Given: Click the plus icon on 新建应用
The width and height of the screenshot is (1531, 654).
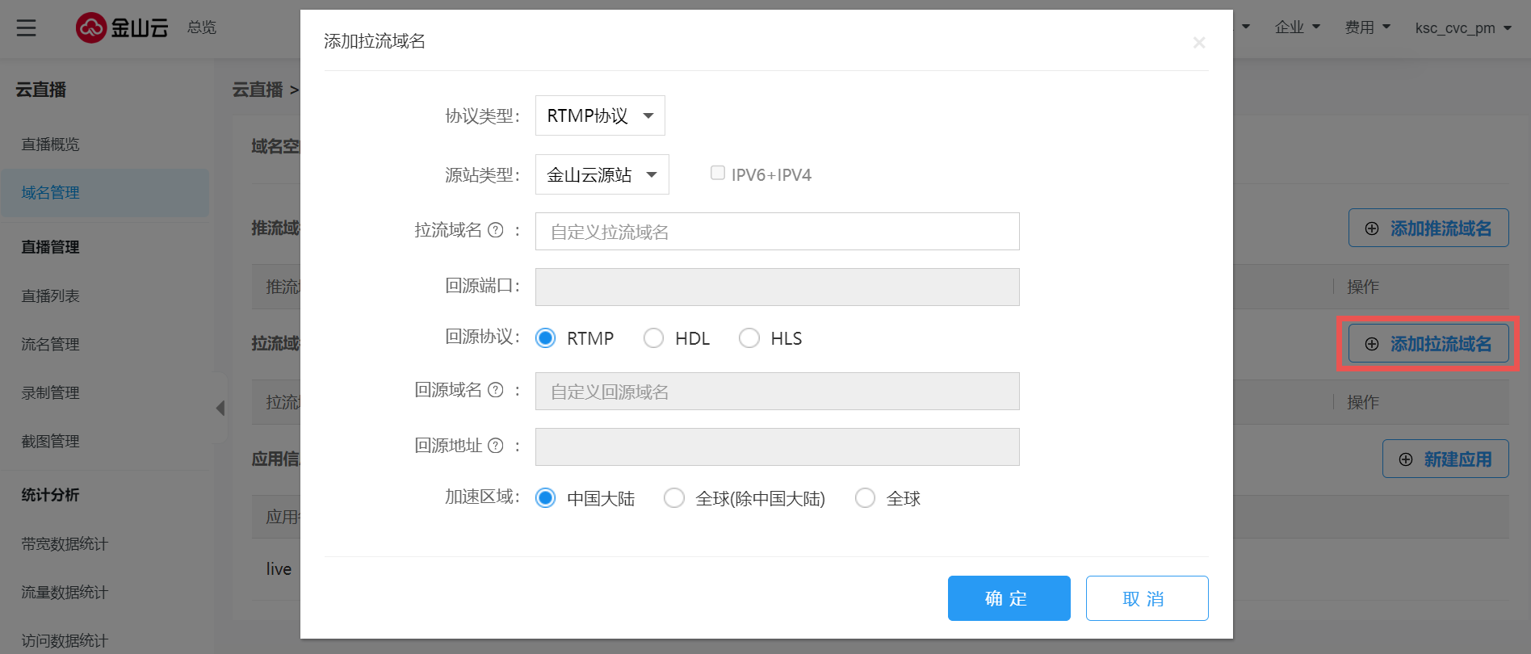Looking at the screenshot, I should click(1406, 459).
